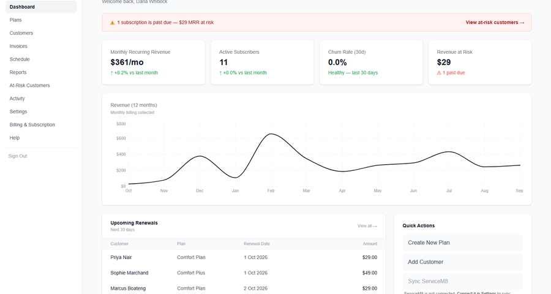Select Invoices in the sidebar

(41, 46)
